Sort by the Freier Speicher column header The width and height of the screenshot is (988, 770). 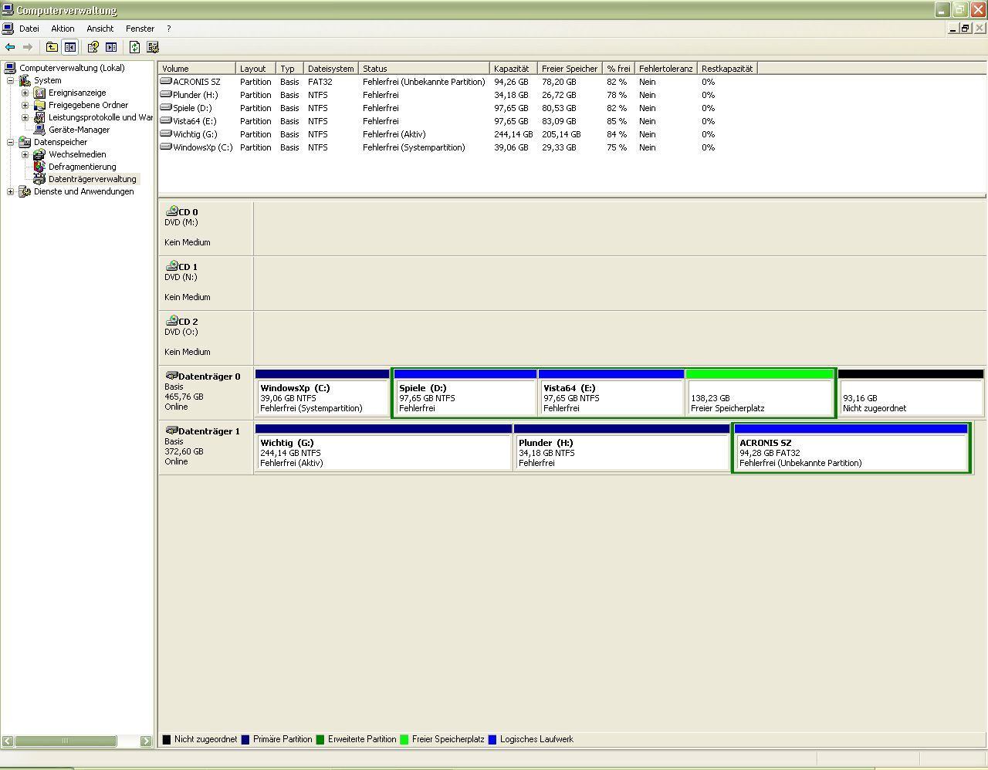click(570, 69)
